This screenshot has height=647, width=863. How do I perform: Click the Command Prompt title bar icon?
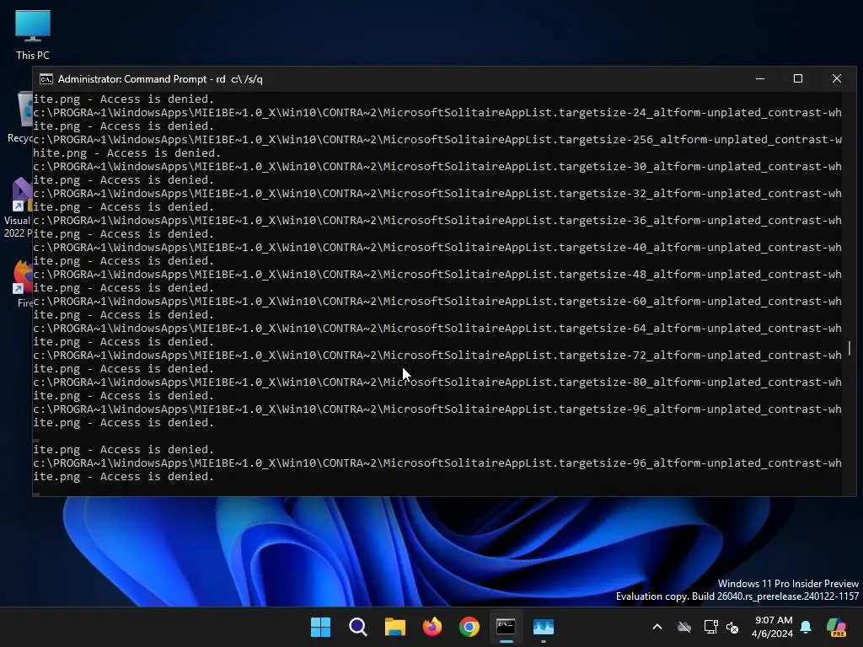(46, 79)
